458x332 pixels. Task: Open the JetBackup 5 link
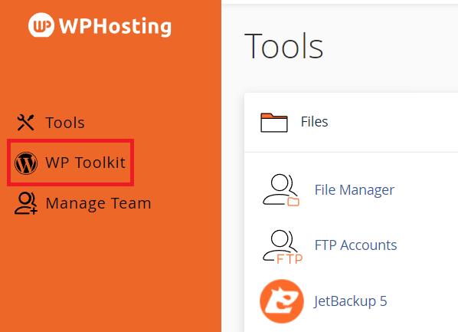pyautogui.click(x=350, y=301)
